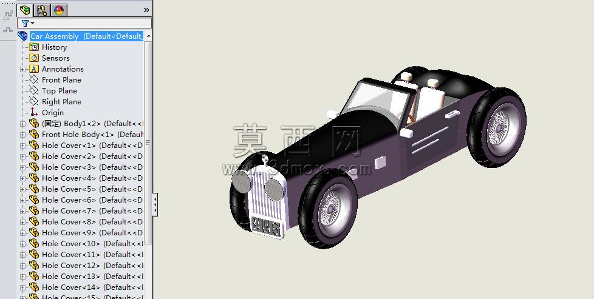Expand the panel tabs with double chevron
The image size is (594, 299).
pyautogui.click(x=146, y=10)
